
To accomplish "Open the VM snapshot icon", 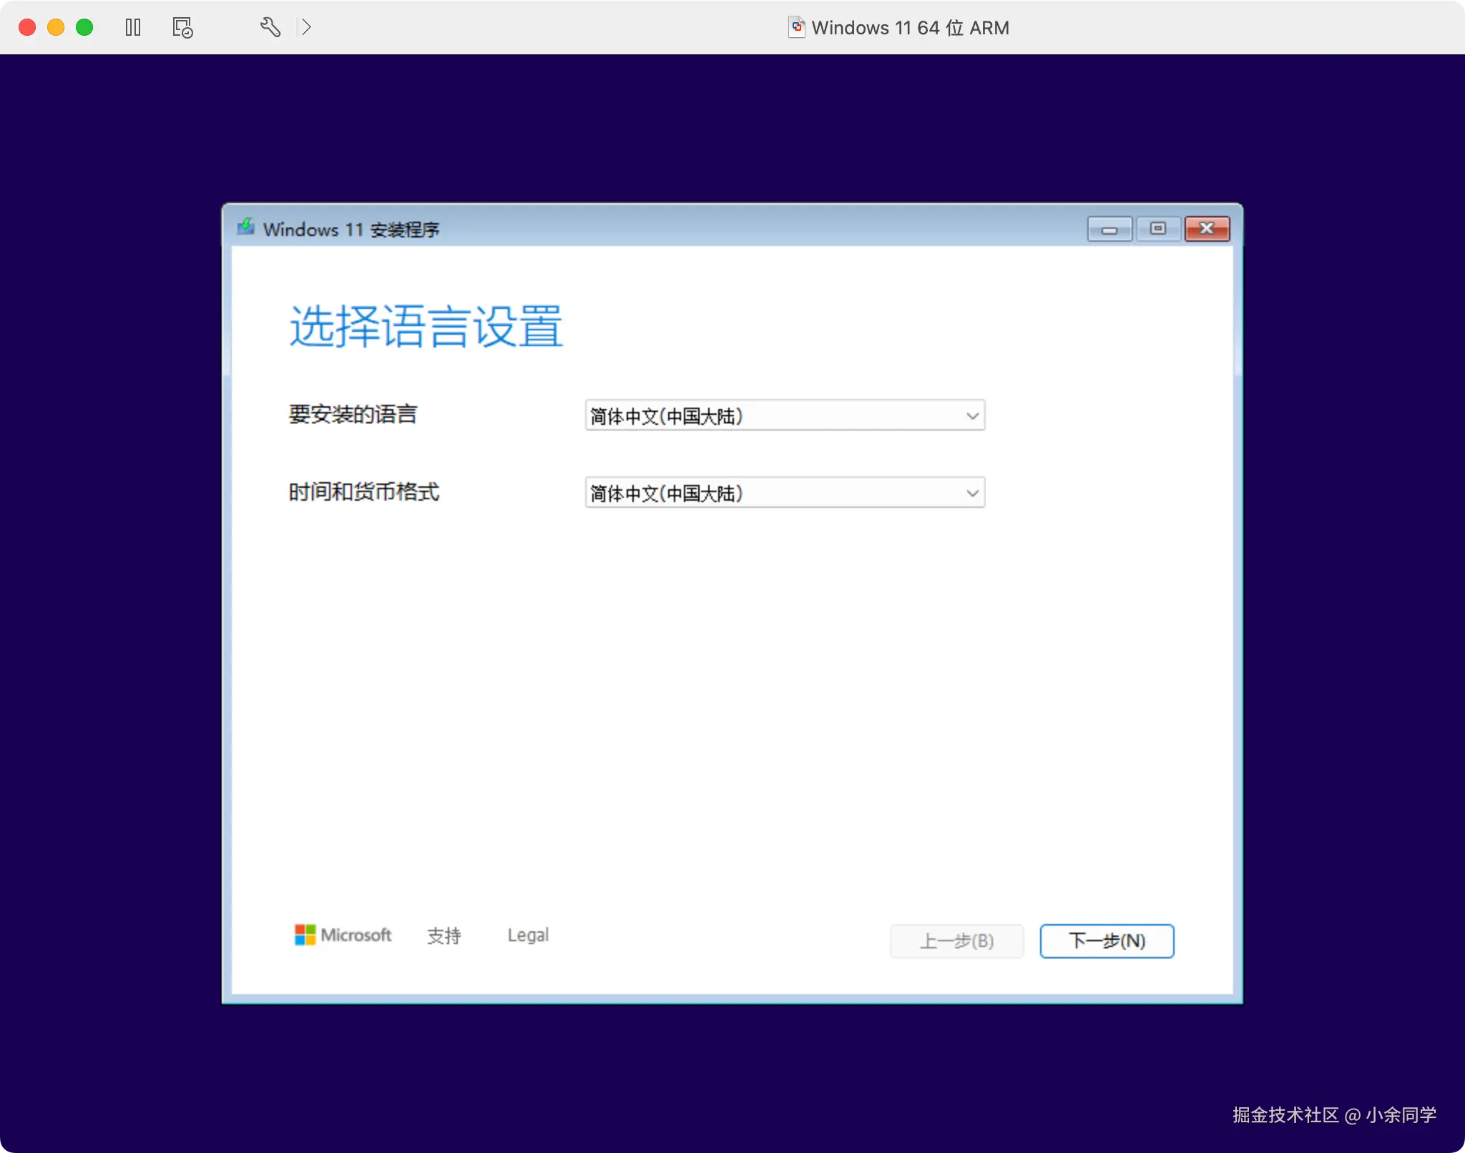I will [182, 27].
